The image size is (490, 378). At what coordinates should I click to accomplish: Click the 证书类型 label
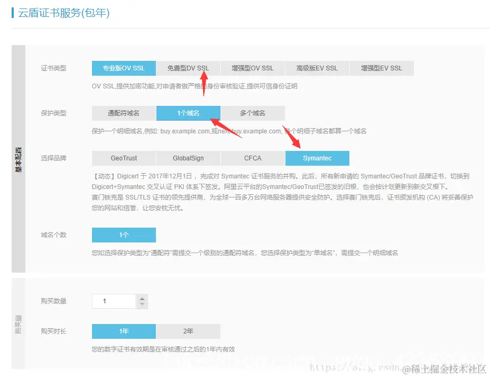coord(53,68)
